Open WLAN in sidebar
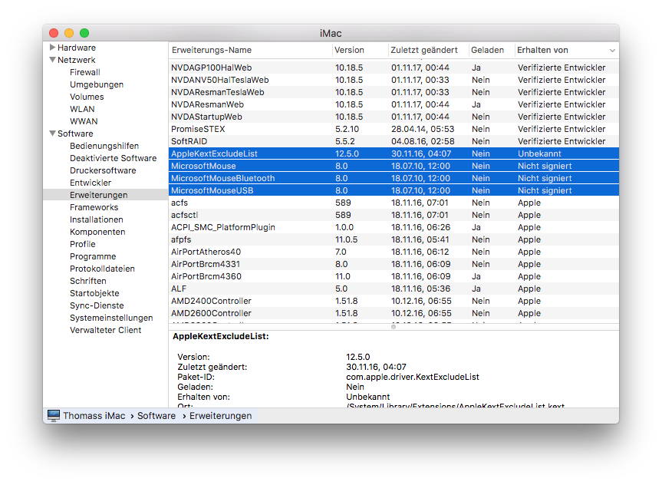The height and width of the screenshot is (485, 662). (82, 109)
